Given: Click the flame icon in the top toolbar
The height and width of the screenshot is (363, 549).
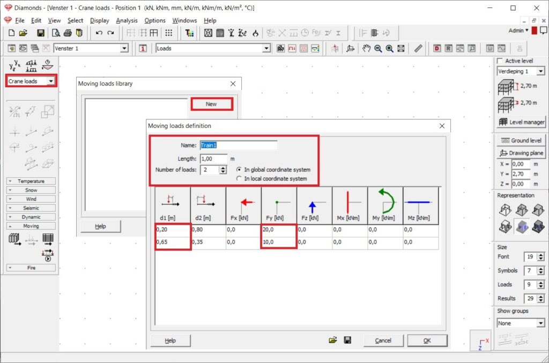Looking at the screenshot, I should 255,33.
